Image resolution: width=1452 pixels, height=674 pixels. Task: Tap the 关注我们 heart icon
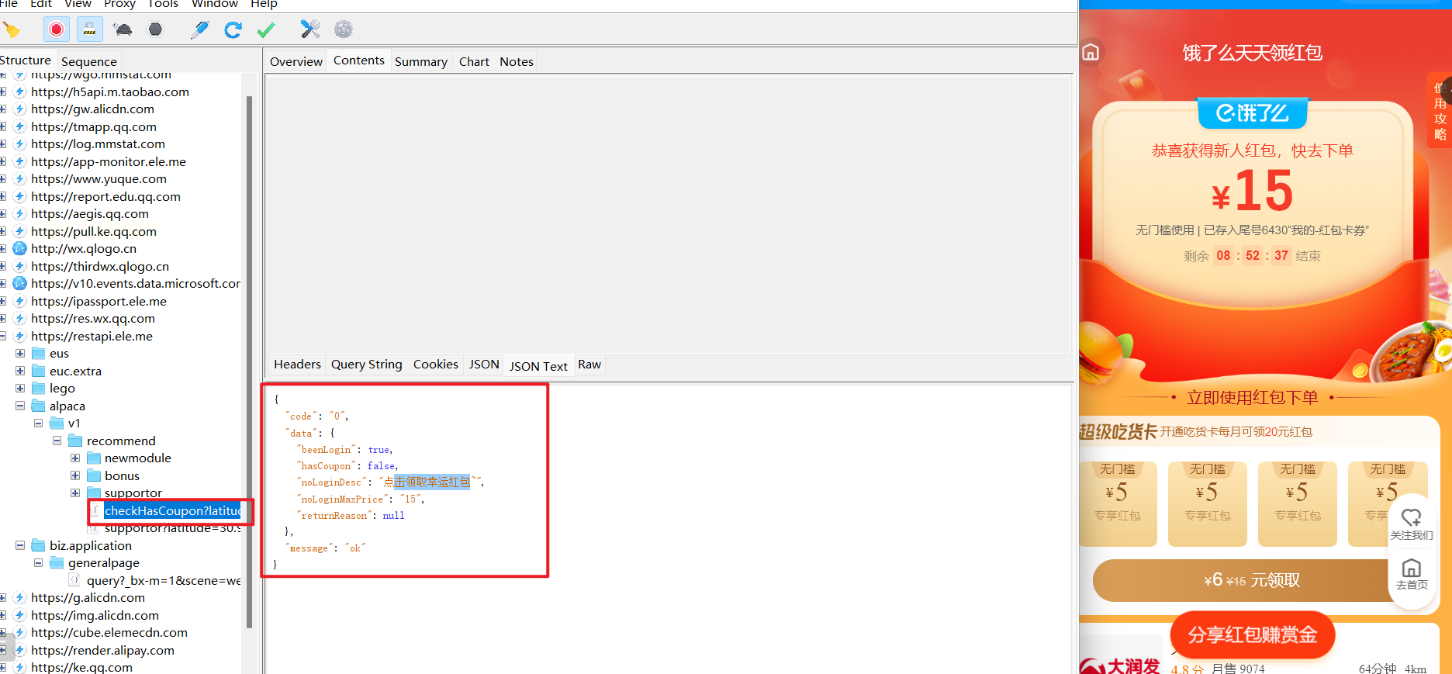[1412, 517]
